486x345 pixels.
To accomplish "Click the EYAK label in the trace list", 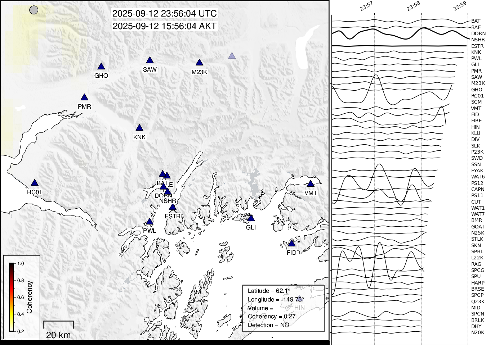I will [x=477, y=171].
